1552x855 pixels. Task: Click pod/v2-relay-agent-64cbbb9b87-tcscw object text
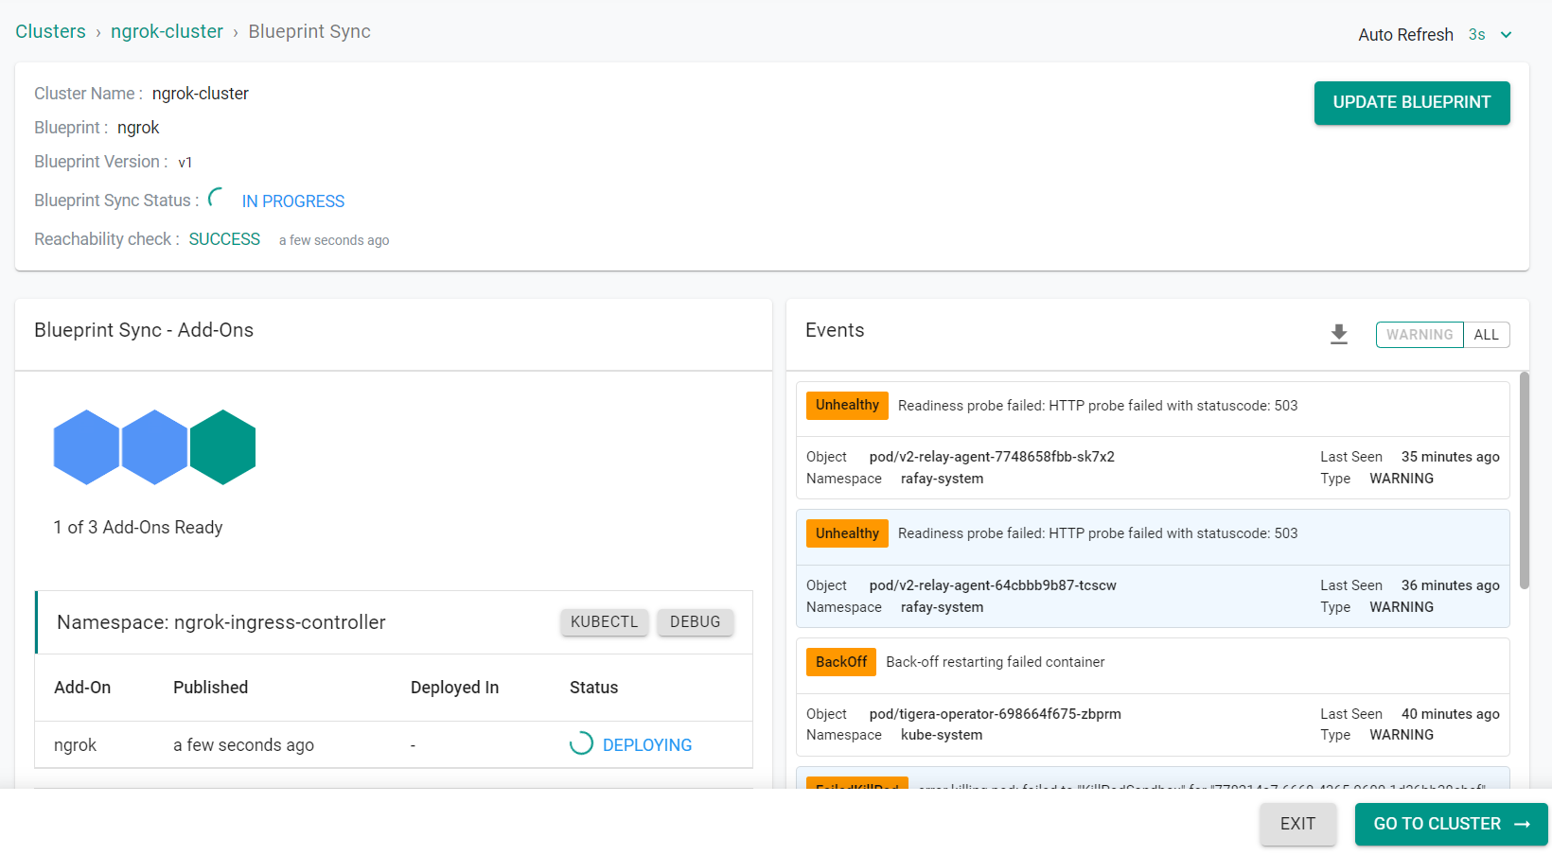point(993,585)
